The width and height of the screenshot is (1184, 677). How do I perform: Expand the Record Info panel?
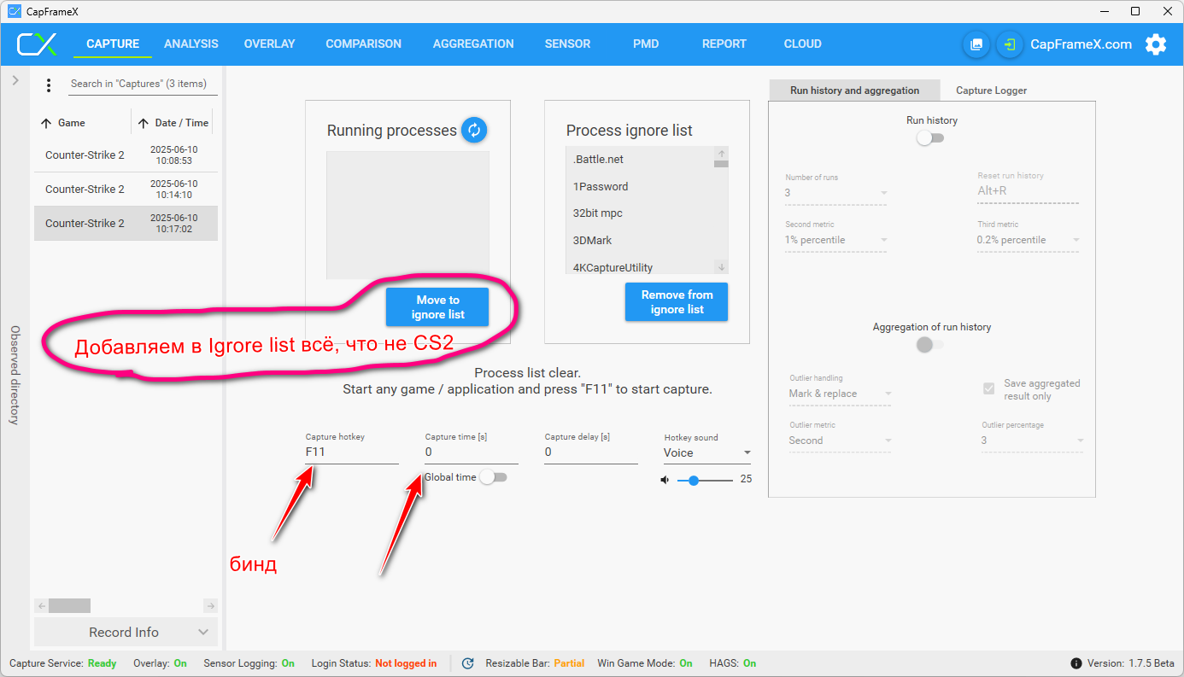tap(126, 632)
